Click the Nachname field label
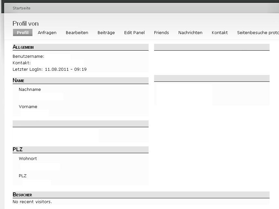This screenshot has width=279, height=209. click(x=30, y=90)
